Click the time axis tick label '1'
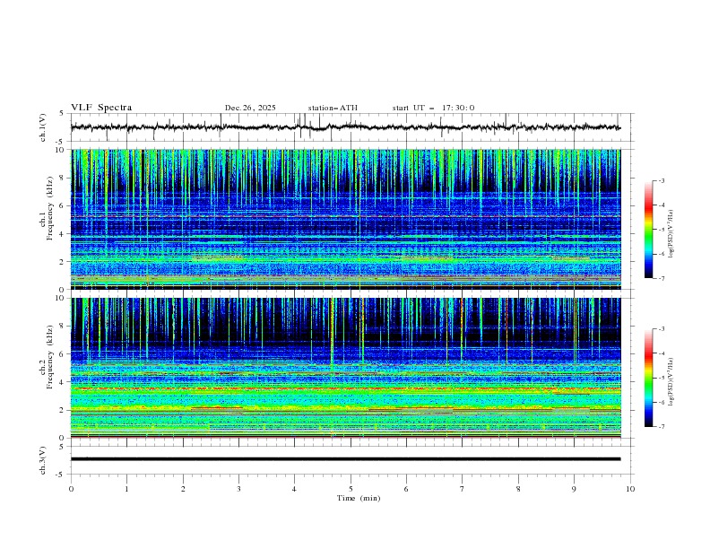This screenshot has width=710, height=549. click(126, 489)
